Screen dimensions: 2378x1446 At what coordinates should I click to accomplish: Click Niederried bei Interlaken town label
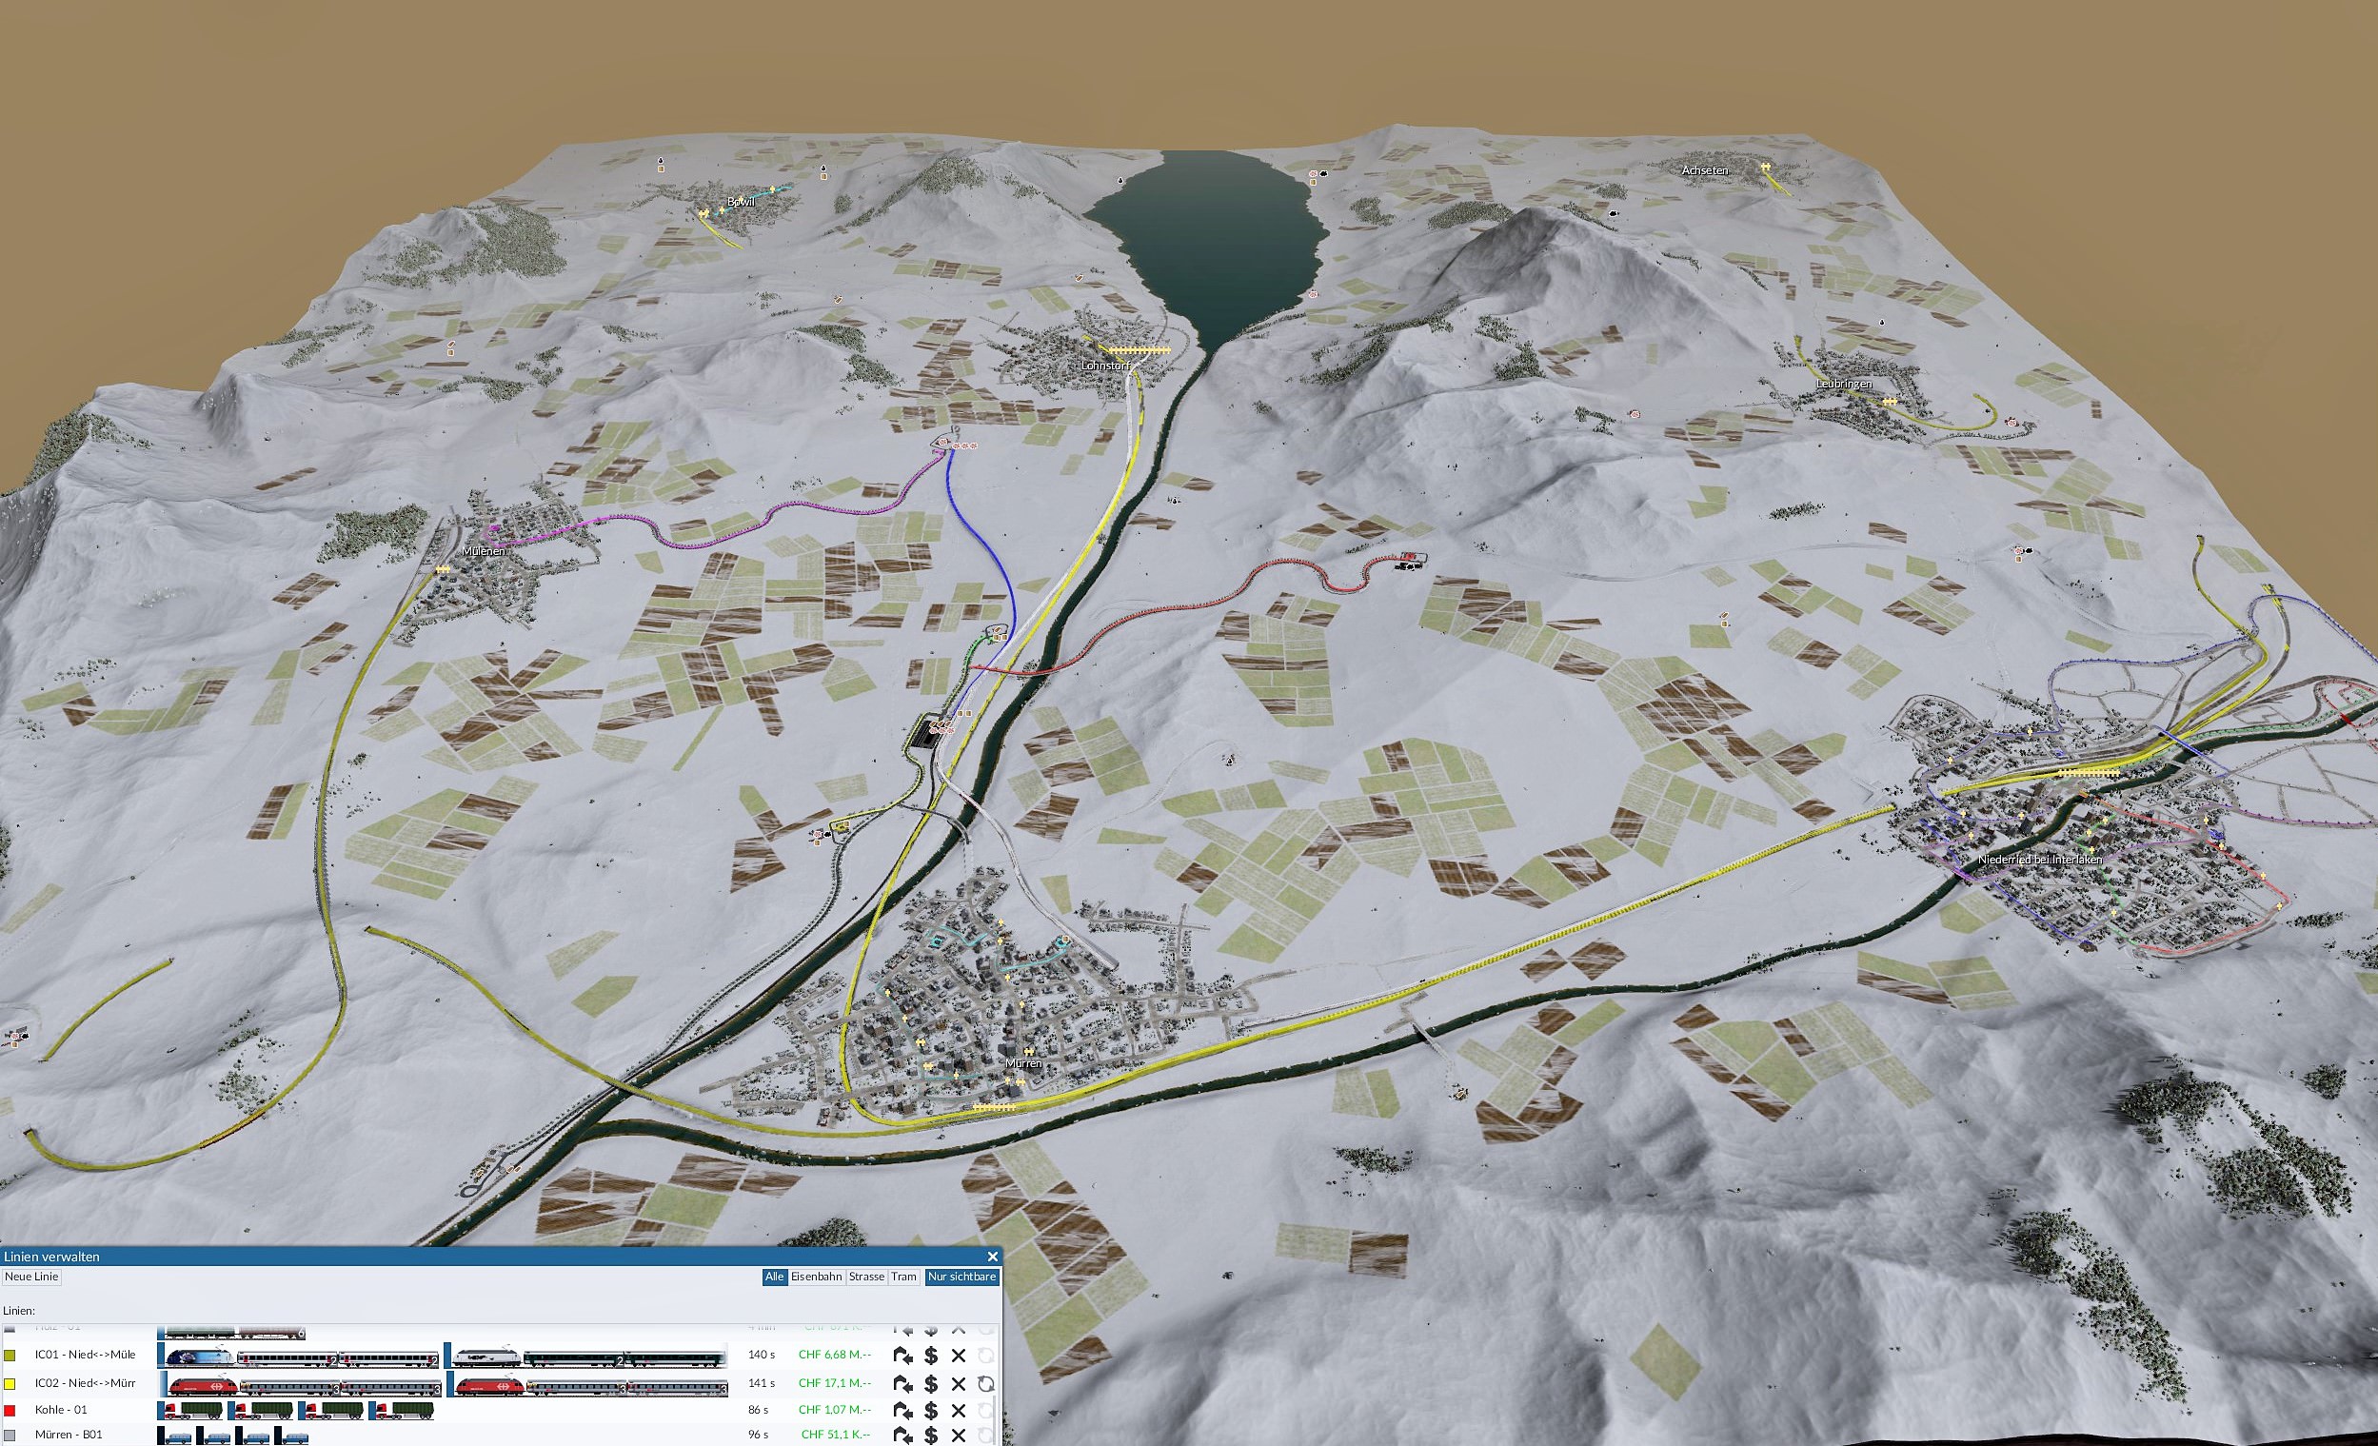point(2040,859)
